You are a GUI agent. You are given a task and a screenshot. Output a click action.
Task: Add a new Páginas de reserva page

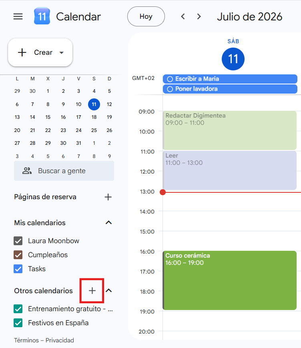pos(108,197)
